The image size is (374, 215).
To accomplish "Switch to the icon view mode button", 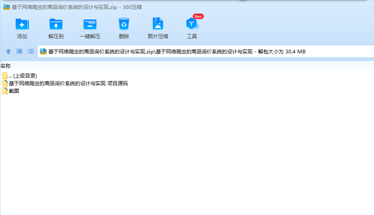I will pyautogui.click(x=20, y=51).
